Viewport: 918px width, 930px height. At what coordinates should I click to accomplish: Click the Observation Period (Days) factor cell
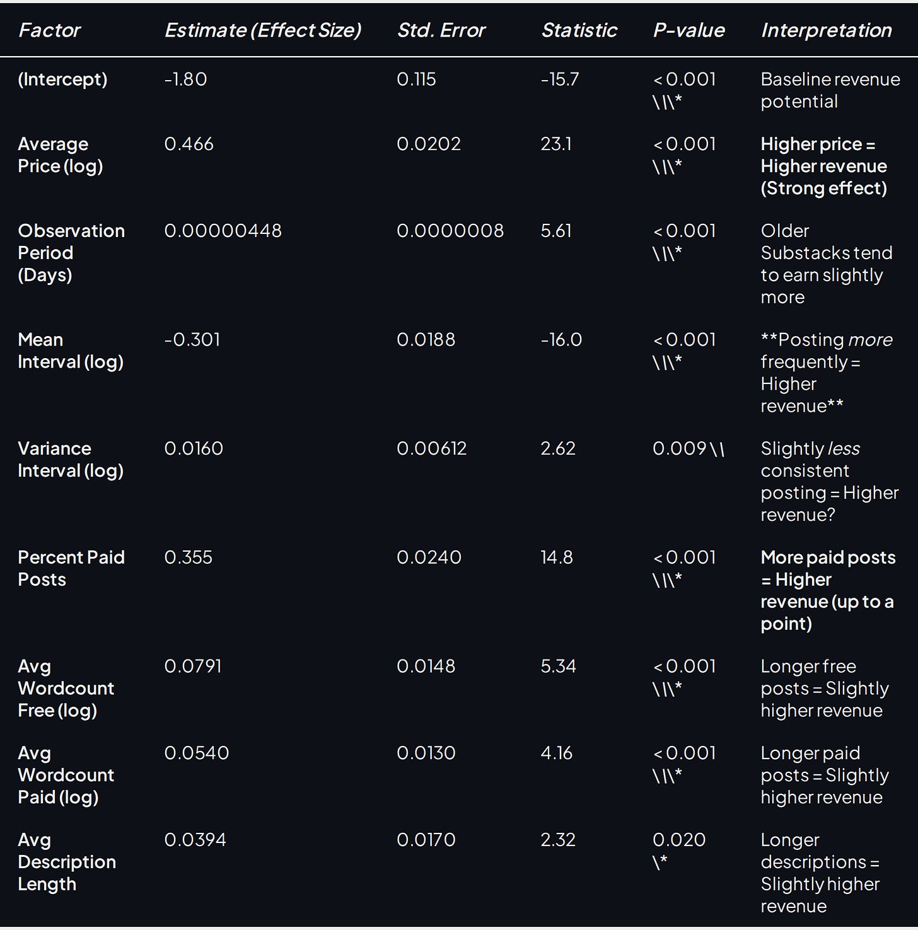point(71,253)
